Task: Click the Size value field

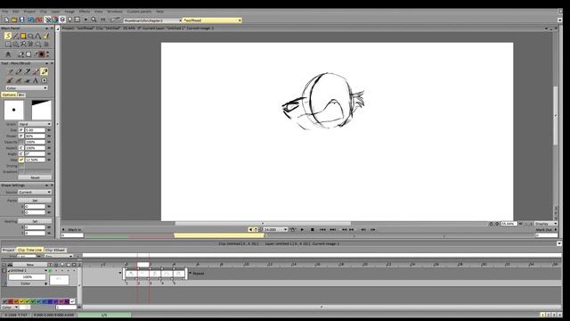Action: point(35,130)
